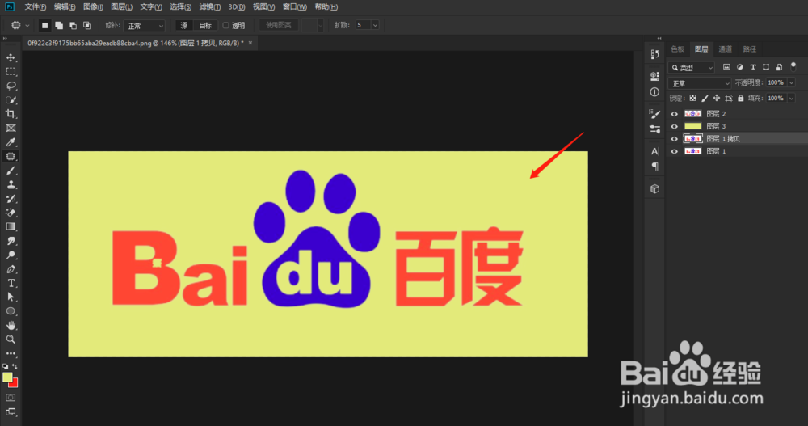Image resolution: width=808 pixels, height=426 pixels.
Task: Click Subtract from Selection mode icon
Action: 74,25
